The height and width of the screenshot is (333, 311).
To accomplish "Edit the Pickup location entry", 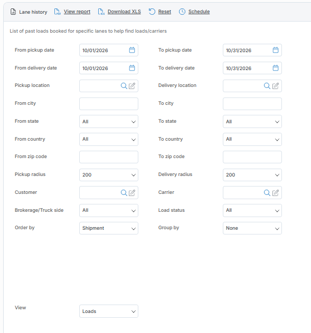I will click(132, 86).
